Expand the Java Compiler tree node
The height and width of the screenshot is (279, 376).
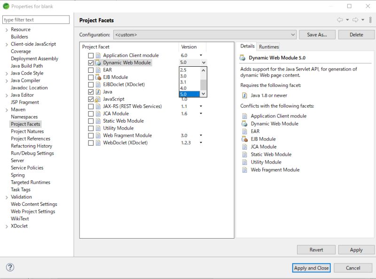tap(7, 81)
